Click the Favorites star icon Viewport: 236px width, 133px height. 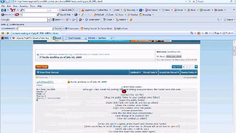pos(3,33)
